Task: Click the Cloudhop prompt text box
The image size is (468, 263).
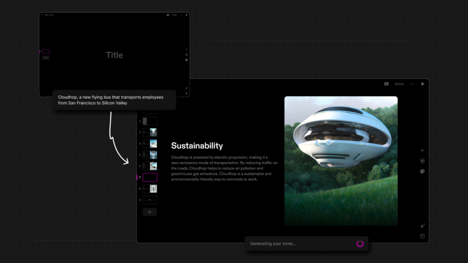Action: pyautogui.click(x=114, y=100)
